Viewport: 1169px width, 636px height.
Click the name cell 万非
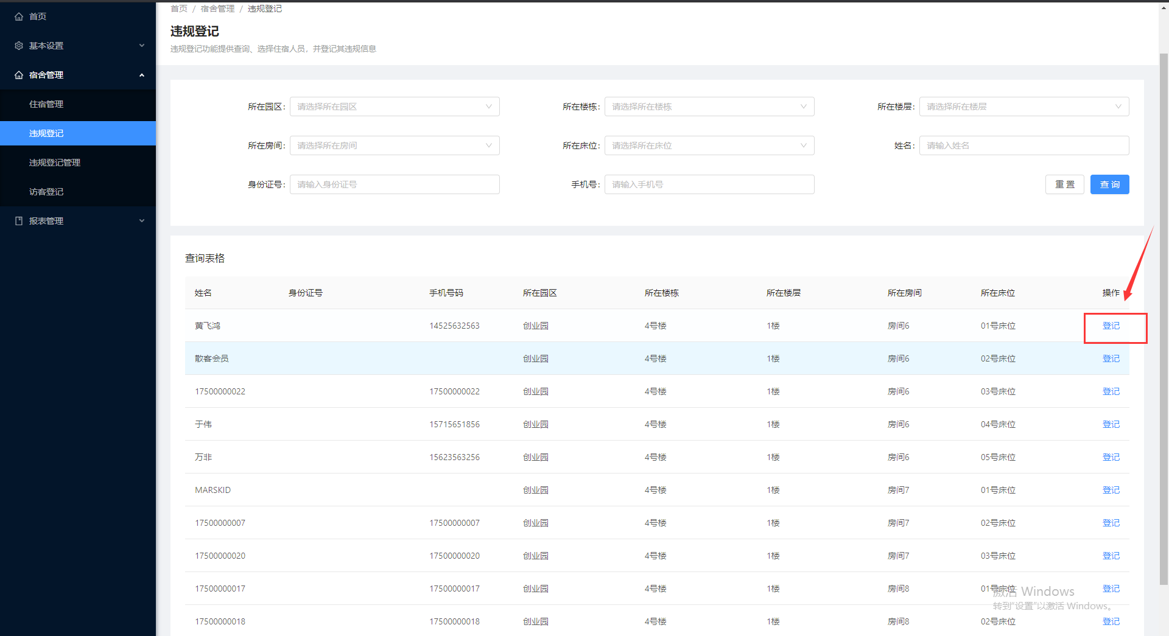tap(203, 457)
